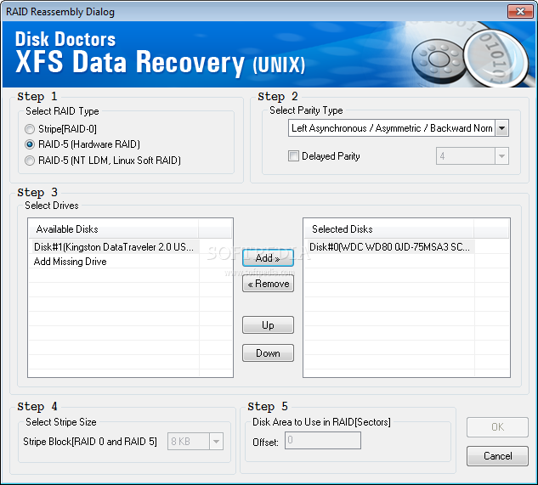Close the RAID Reassembly Dialog window
The width and height of the screenshot is (538, 485).
pyautogui.click(x=520, y=11)
